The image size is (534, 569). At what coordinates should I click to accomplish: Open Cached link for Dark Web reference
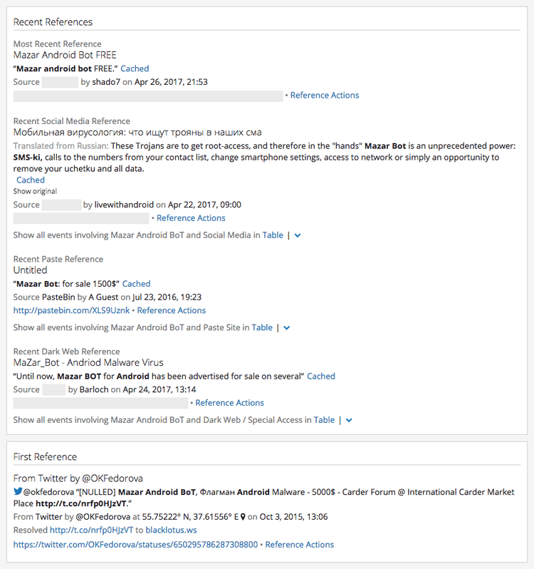tap(321, 376)
